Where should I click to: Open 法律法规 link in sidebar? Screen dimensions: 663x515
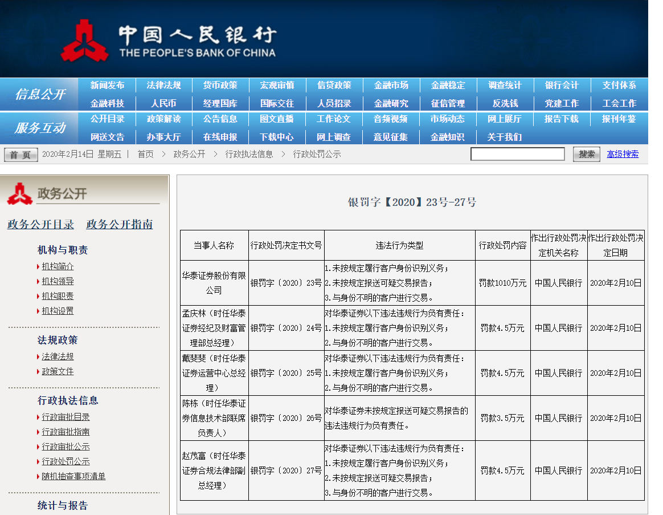pos(58,356)
